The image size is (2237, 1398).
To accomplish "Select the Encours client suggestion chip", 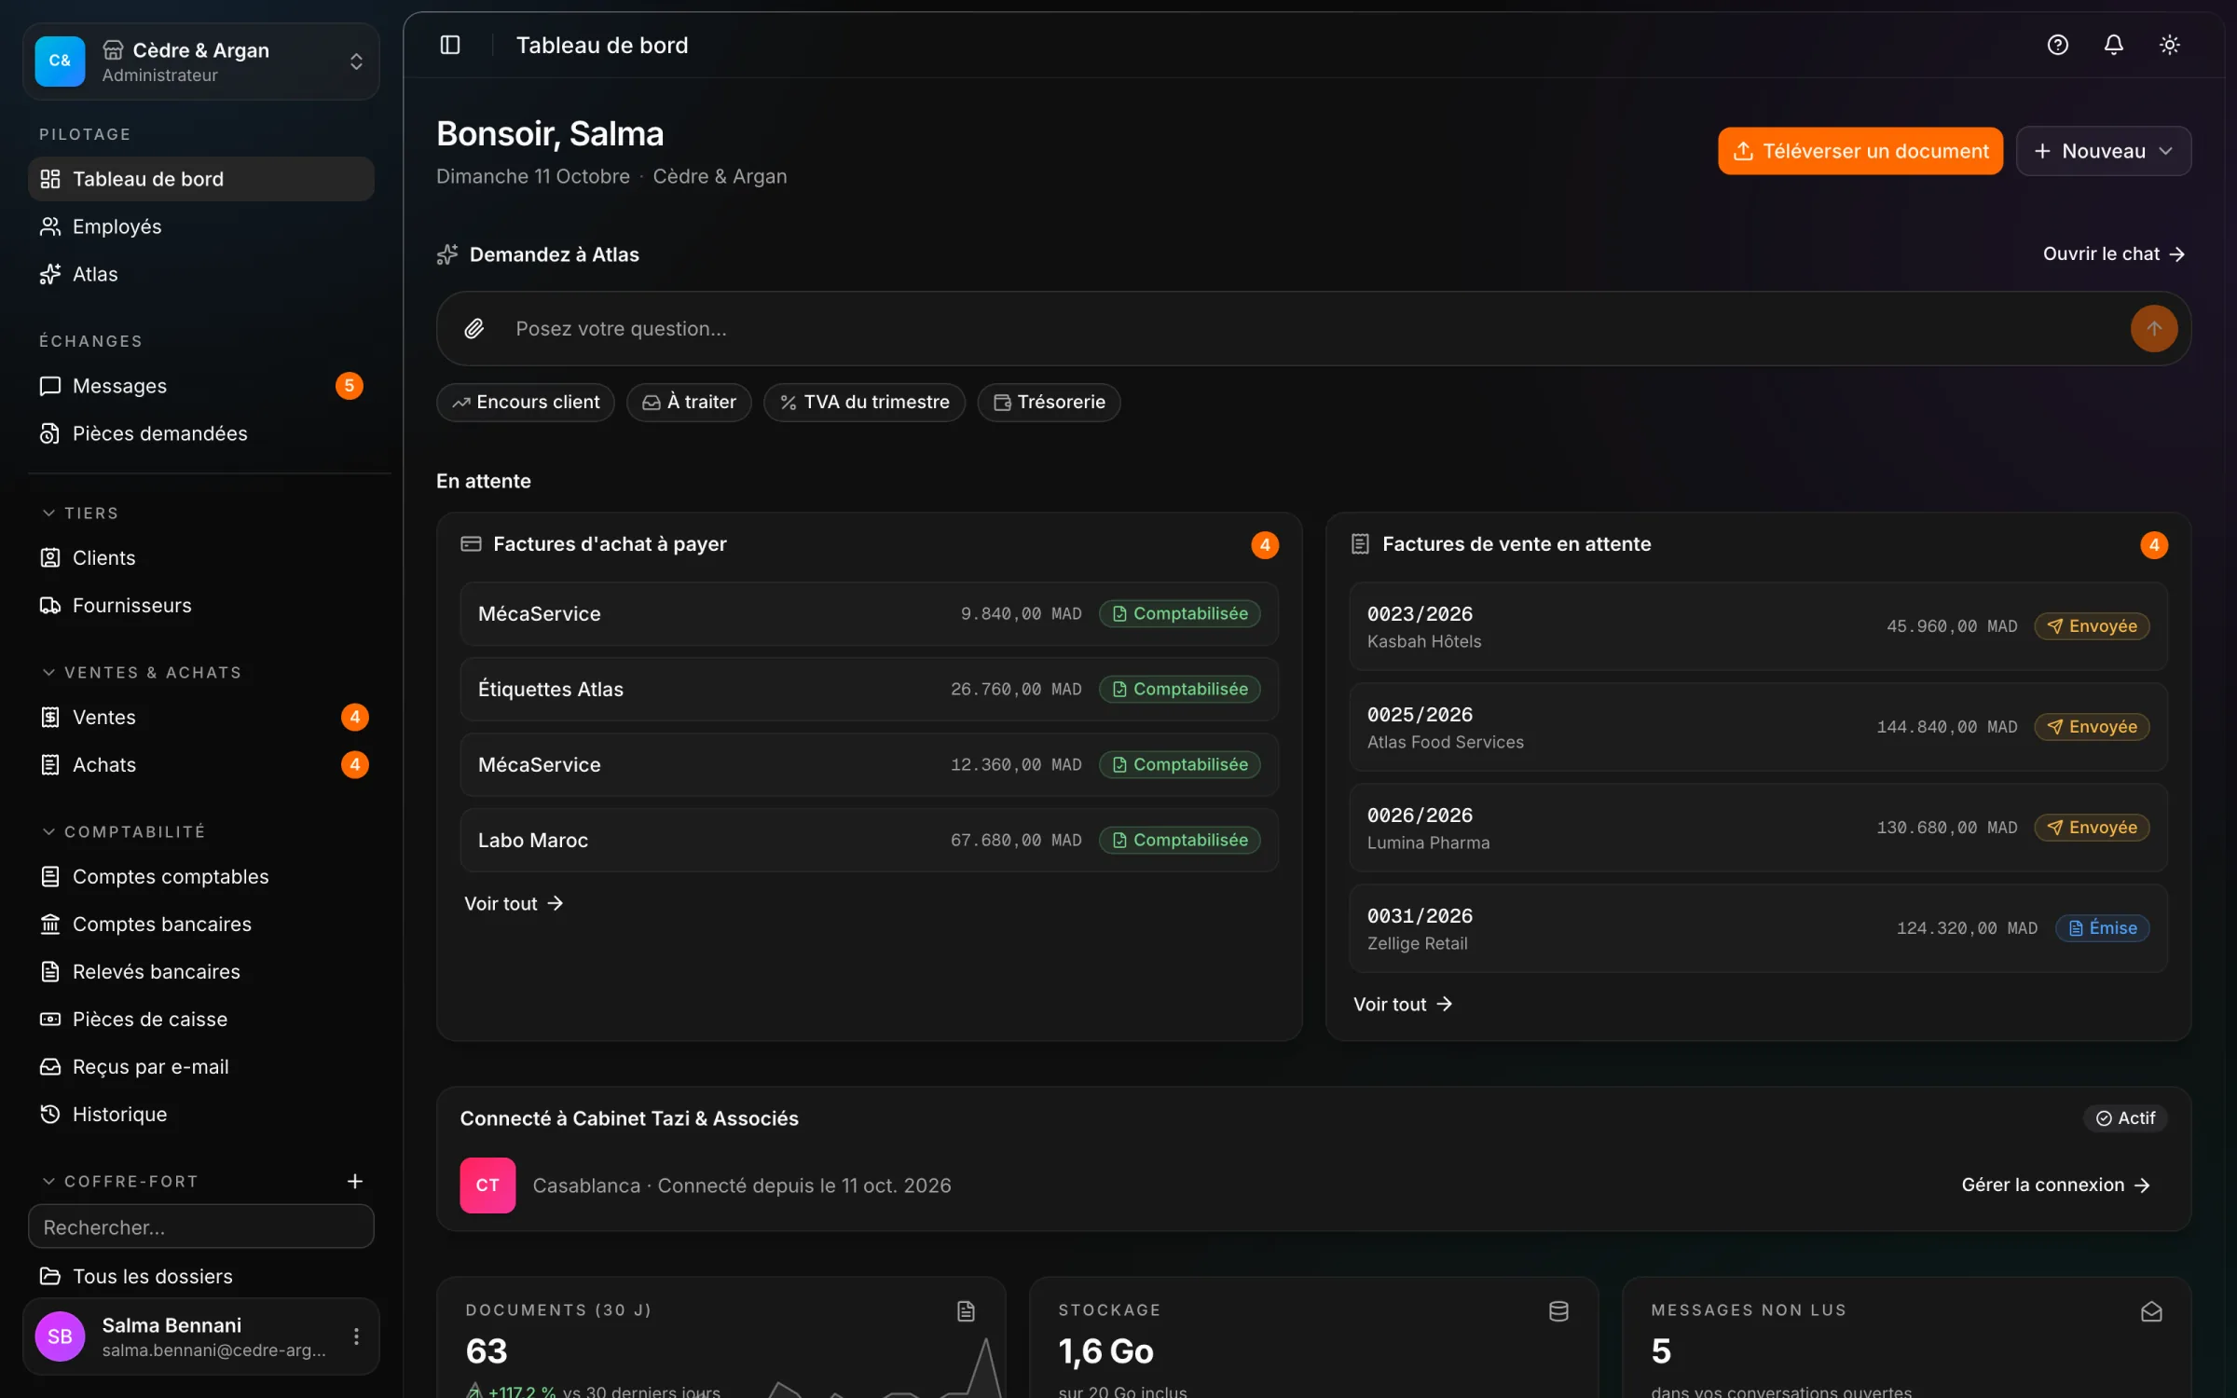I will 526,403.
